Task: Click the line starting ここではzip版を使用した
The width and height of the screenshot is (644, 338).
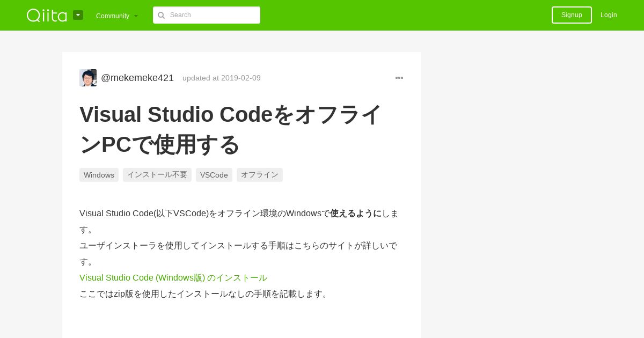Action: tap(205, 294)
